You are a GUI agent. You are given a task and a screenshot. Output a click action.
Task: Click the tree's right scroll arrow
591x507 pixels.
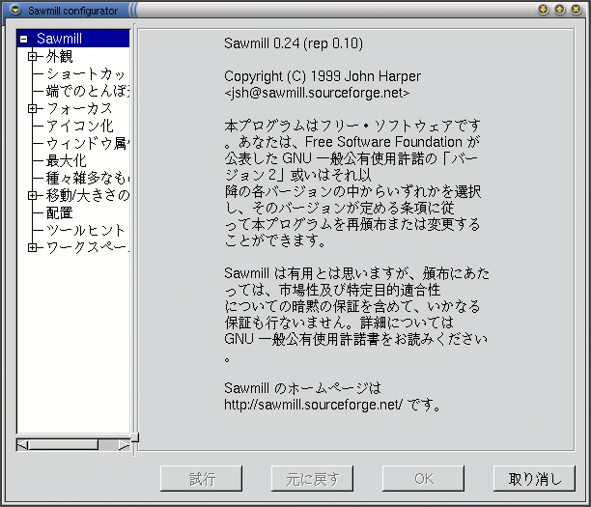point(124,445)
